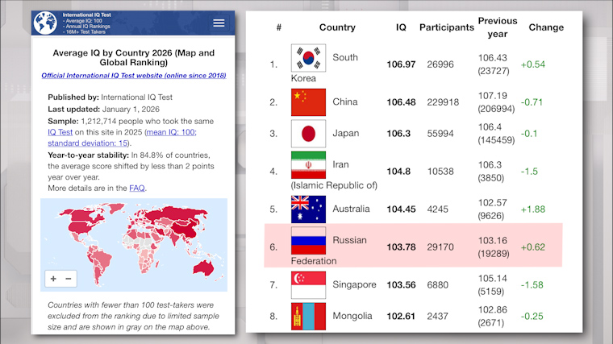
Task: Zoom out on the world map
Action: point(69,279)
